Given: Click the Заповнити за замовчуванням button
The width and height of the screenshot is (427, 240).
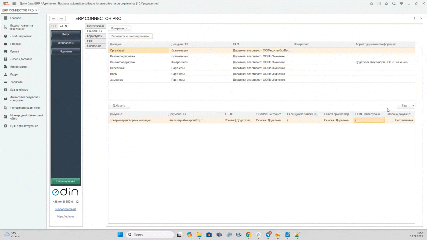Looking at the screenshot, I should pos(130,36).
